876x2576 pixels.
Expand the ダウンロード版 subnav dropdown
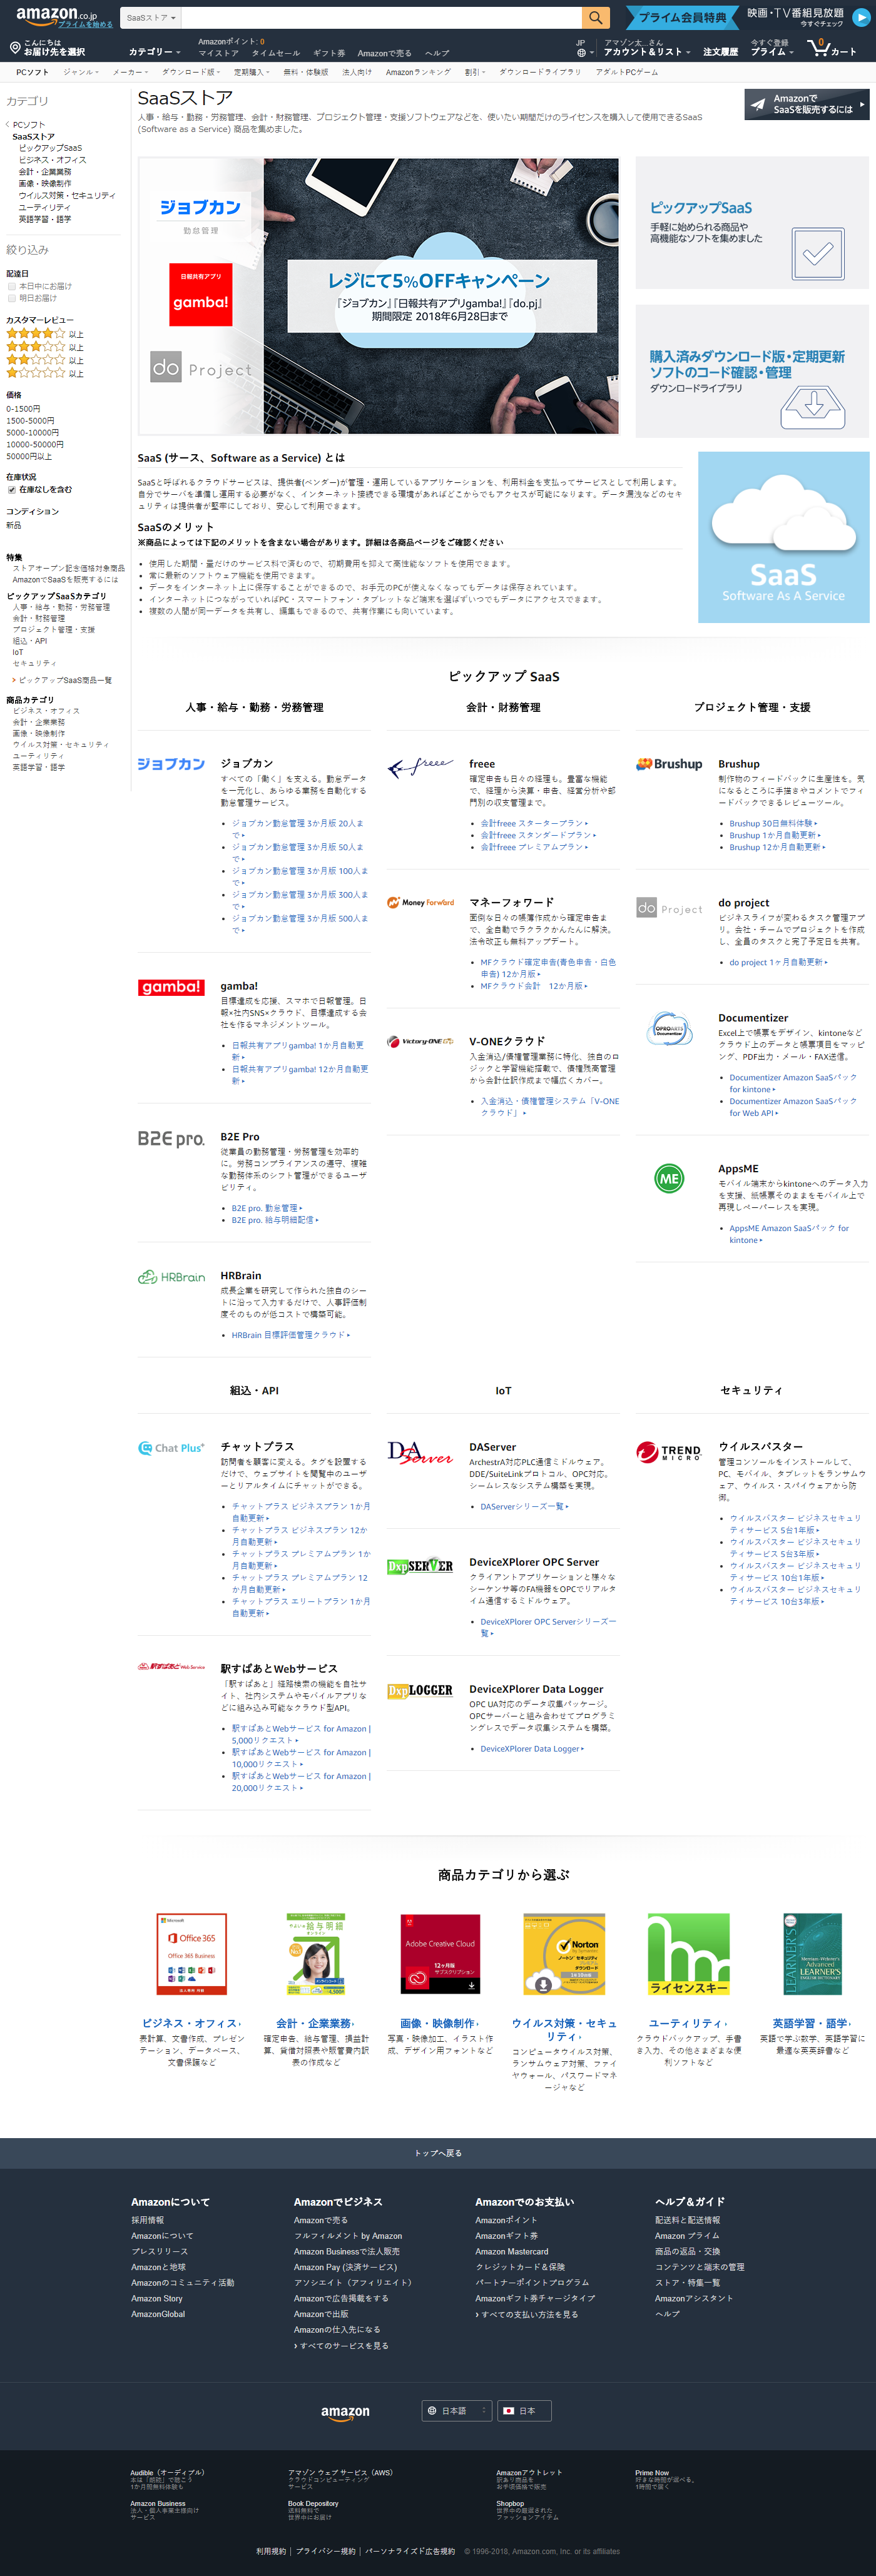191,72
